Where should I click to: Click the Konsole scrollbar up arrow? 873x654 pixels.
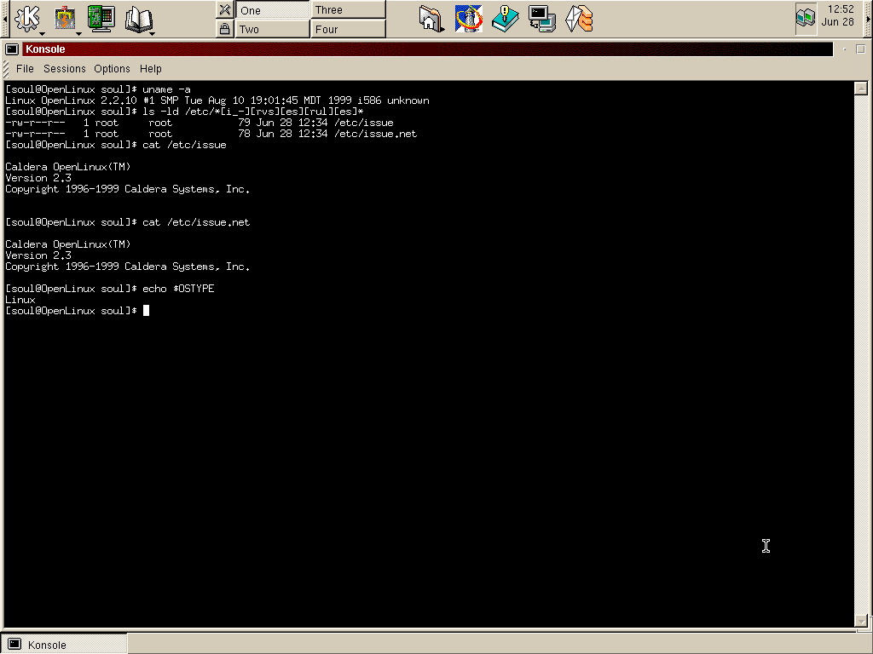tap(861, 88)
